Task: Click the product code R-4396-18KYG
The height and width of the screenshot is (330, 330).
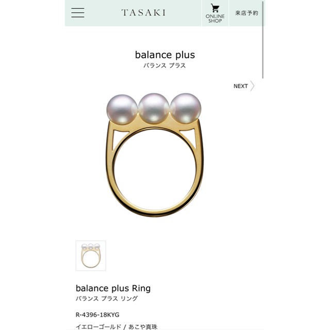Action: pos(97,315)
